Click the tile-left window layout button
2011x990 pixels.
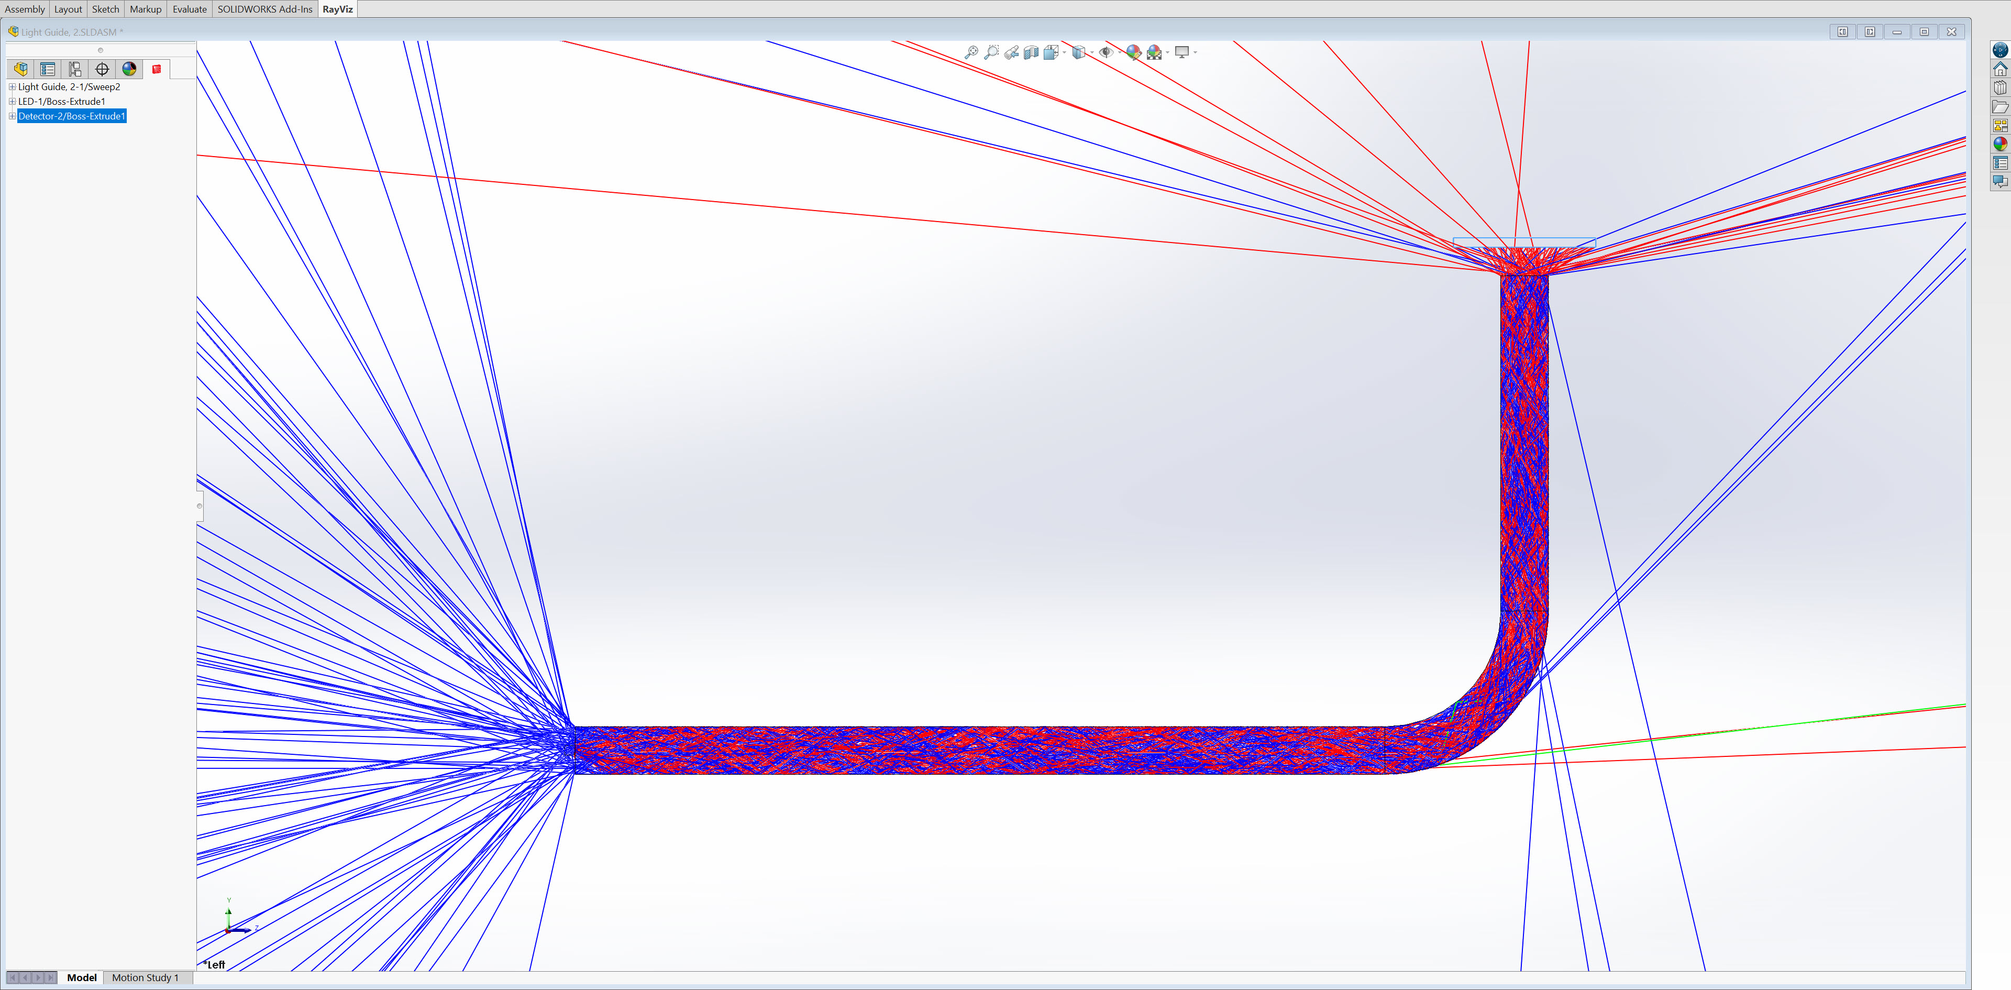tap(1843, 32)
